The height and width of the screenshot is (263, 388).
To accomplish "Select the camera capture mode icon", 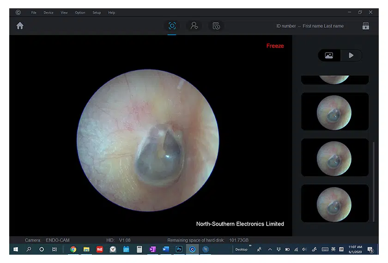I will click(172, 26).
